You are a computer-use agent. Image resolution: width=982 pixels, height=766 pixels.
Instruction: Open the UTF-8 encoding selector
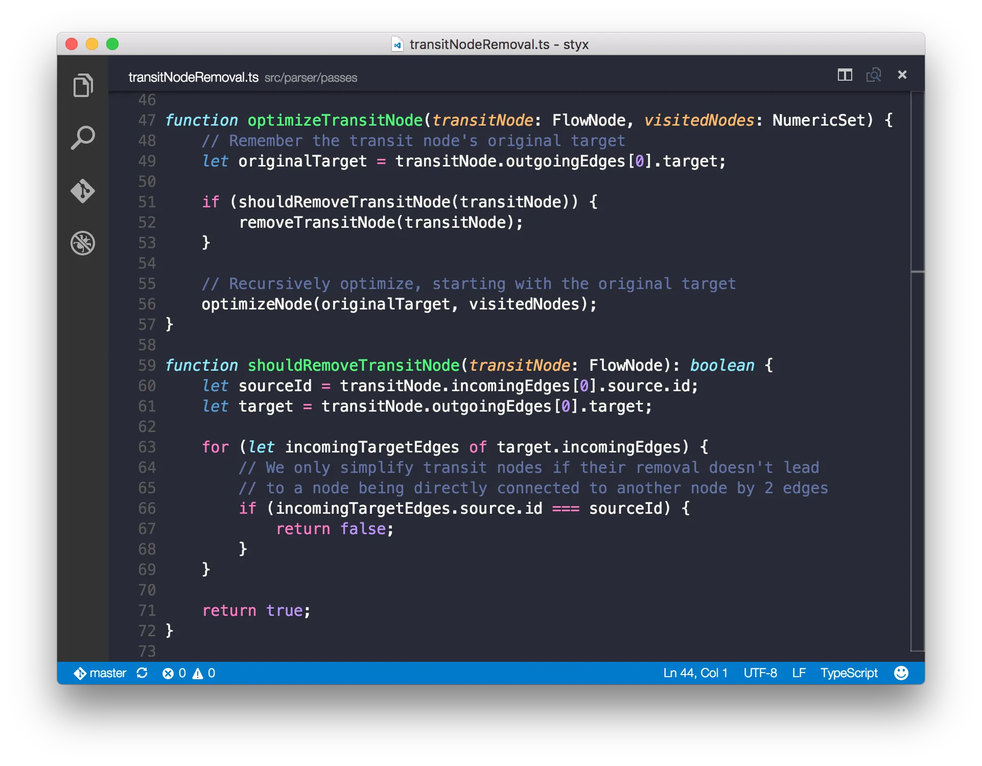coord(760,673)
